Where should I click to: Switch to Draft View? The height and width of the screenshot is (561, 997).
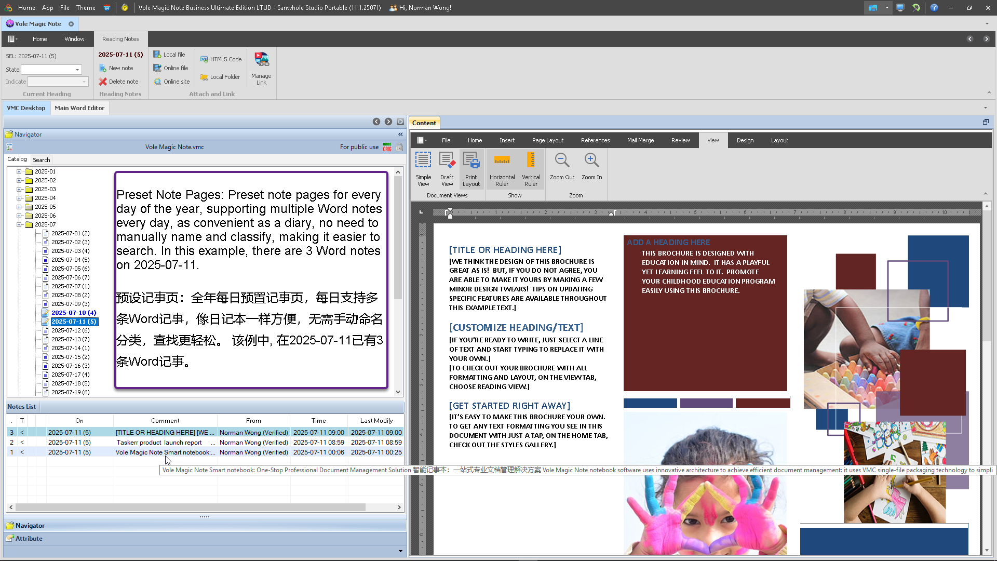pos(447,169)
